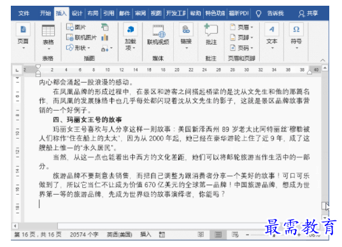Click the chart insert icon

pos(105,38)
